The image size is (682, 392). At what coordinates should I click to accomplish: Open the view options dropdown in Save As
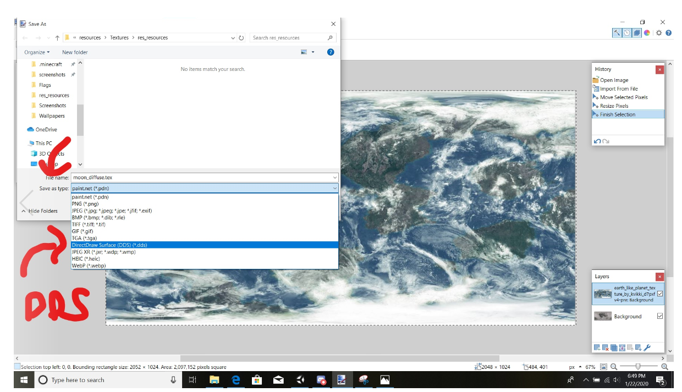[313, 52]
